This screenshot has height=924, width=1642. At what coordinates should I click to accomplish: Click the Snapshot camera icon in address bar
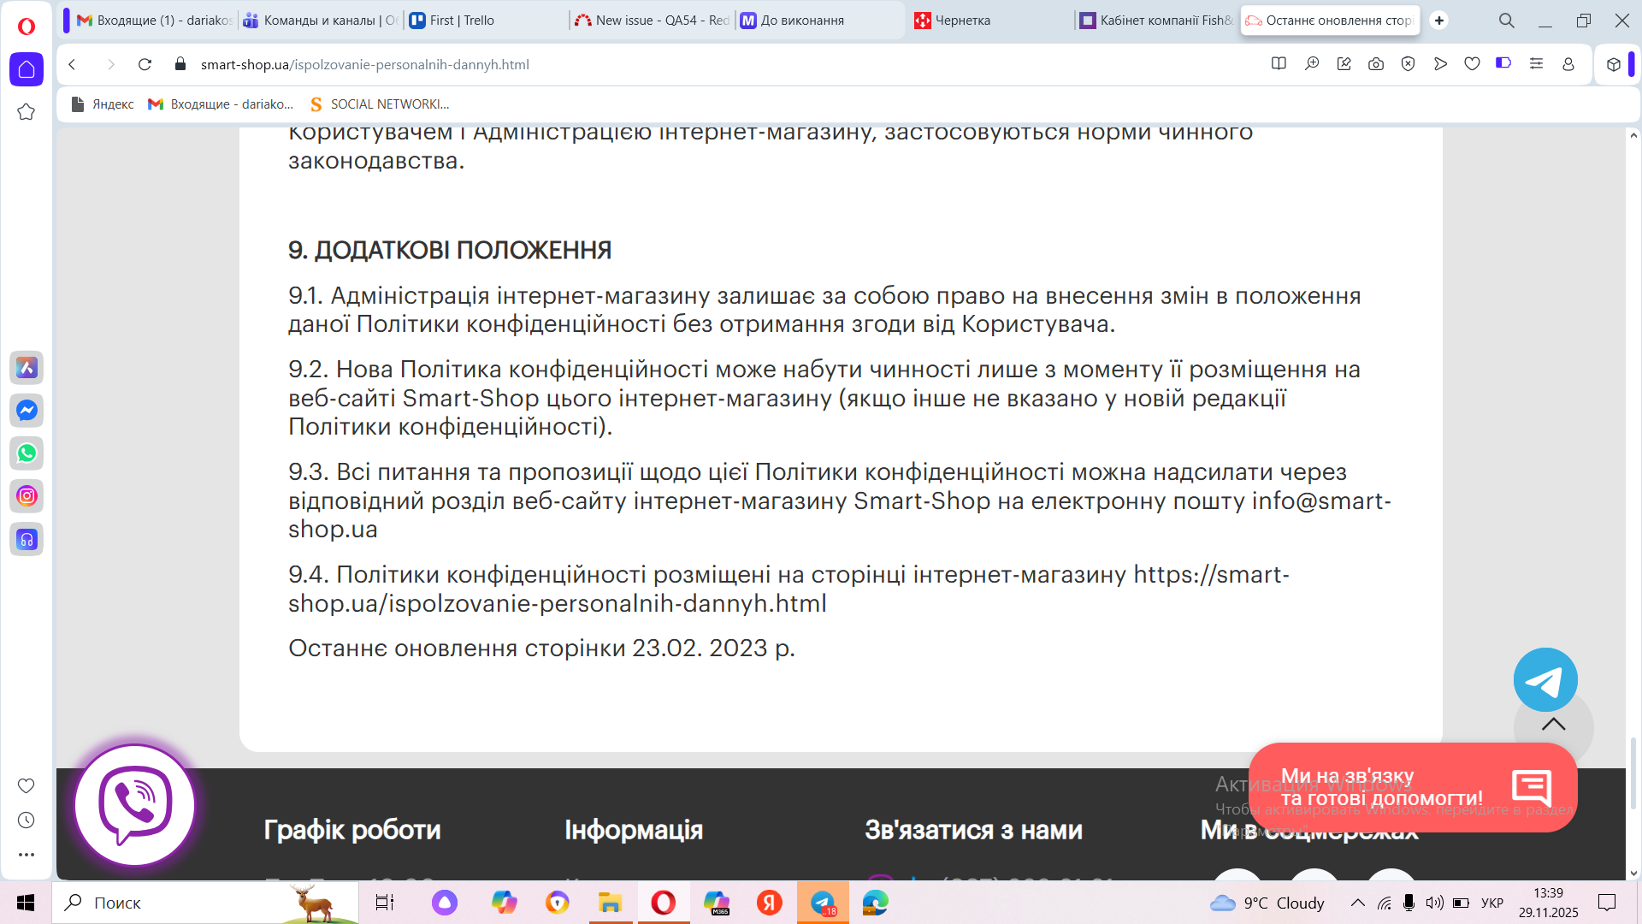1376,64
